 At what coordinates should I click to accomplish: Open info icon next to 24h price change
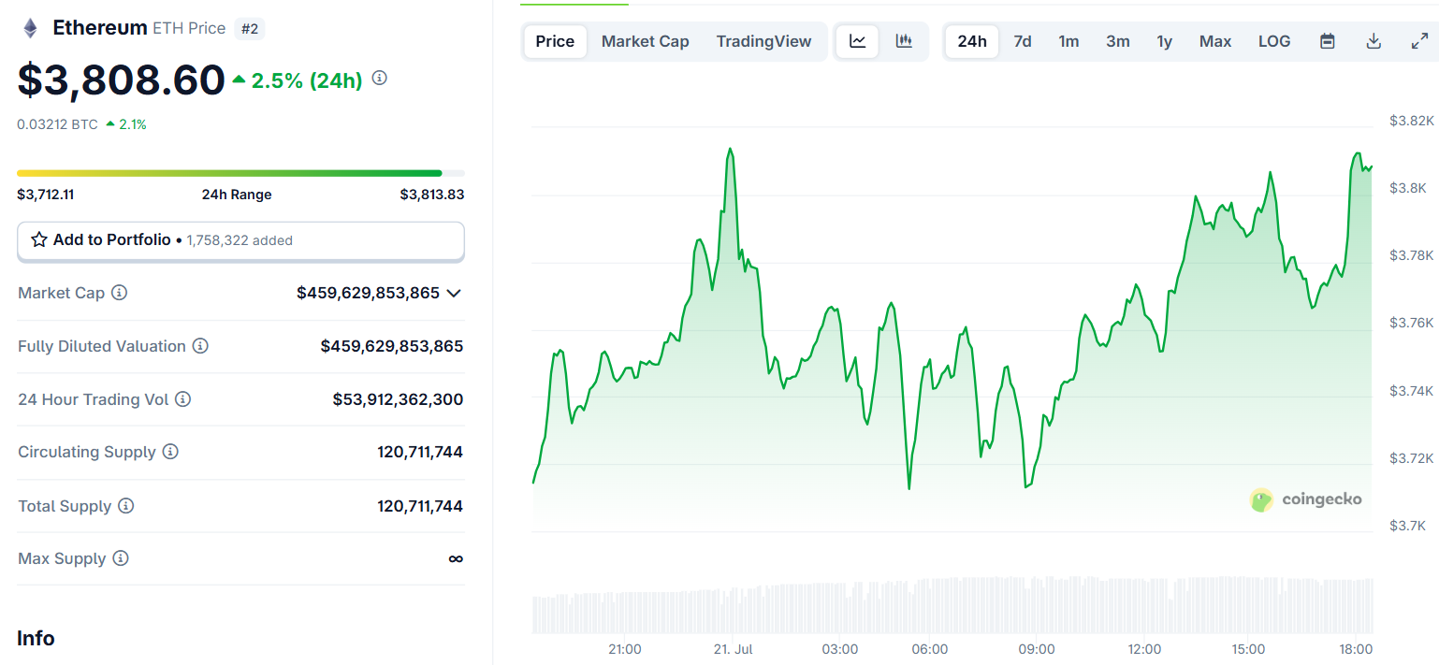pyautogui.click(x=379, y=79)
